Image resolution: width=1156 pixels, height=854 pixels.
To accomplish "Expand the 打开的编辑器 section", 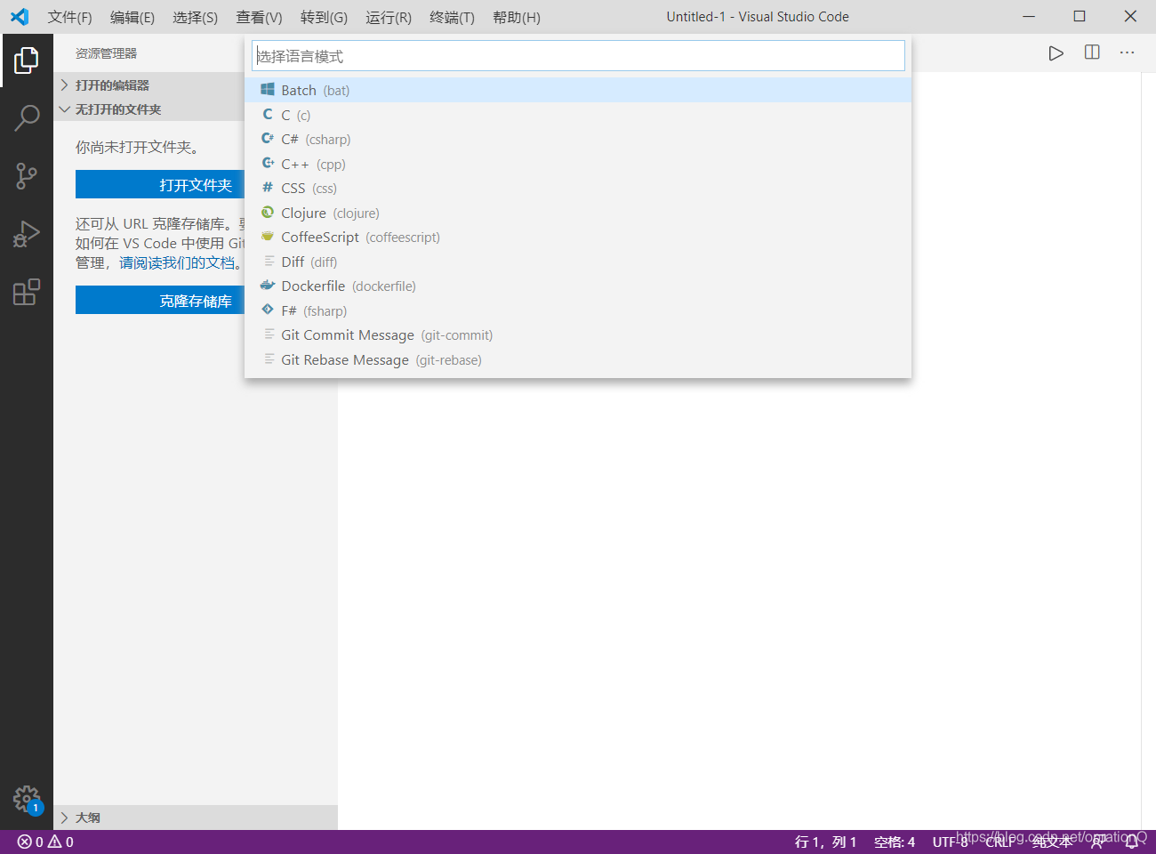I will [x=149, y=85].
